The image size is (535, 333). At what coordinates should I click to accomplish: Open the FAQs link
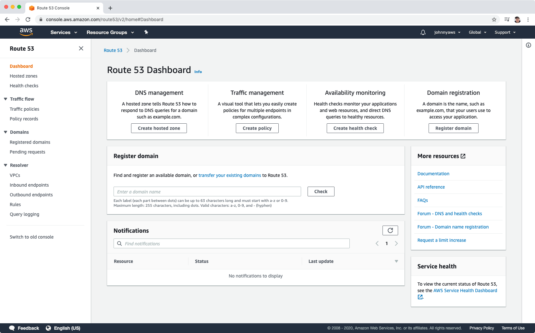422,200
